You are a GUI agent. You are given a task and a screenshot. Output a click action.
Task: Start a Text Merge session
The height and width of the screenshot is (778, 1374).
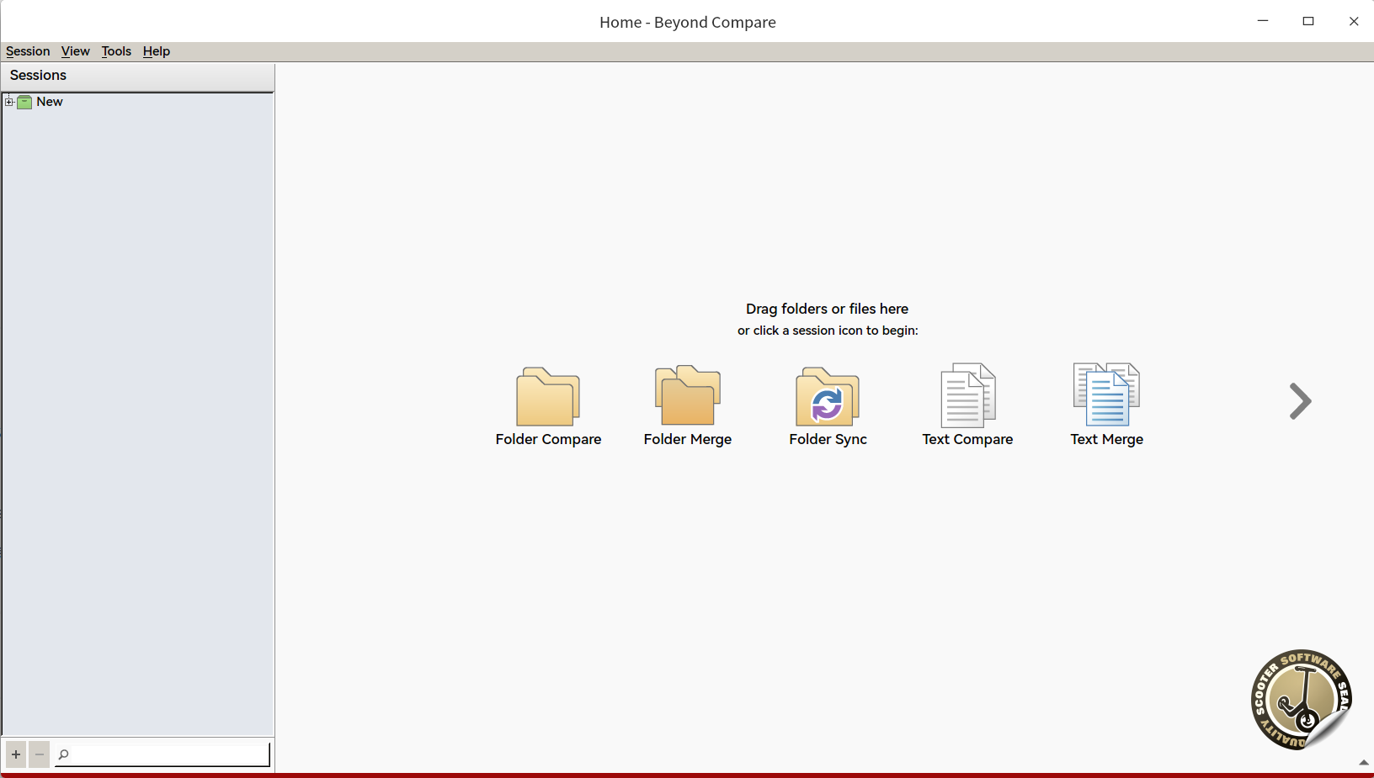pos(1106,405)
